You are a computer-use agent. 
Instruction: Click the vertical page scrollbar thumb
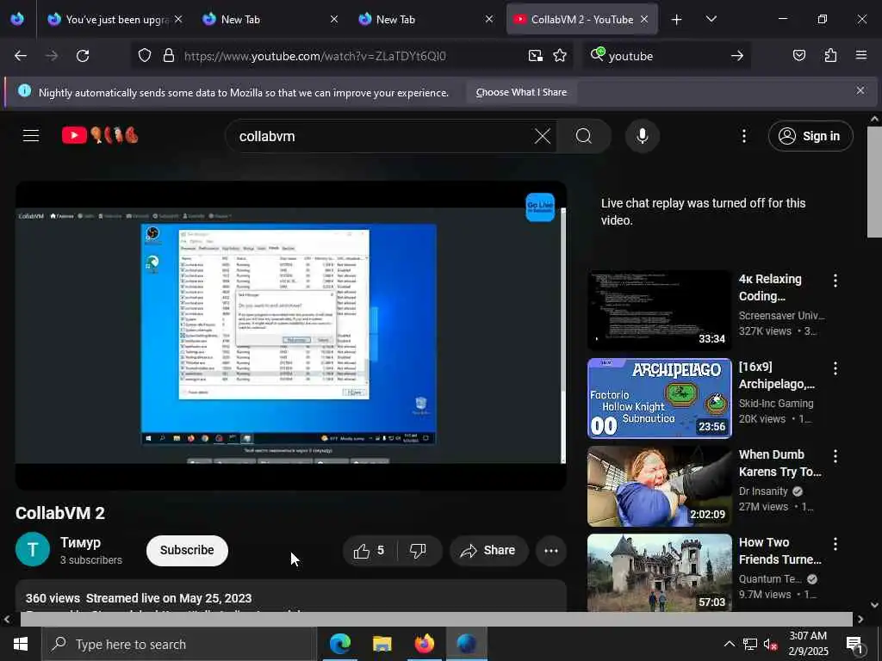point(874,182)
